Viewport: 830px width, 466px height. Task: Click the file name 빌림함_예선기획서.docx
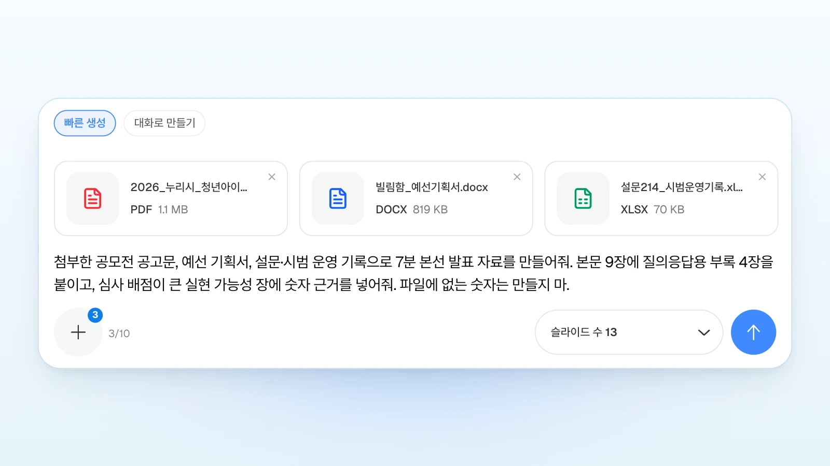432,187
